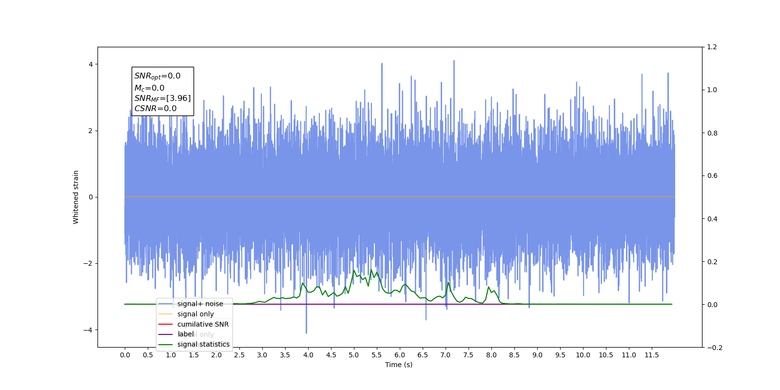The image size is (780, 390).
Task: Click the 9.0 tick on the time axis
Action: coord(537,355)
